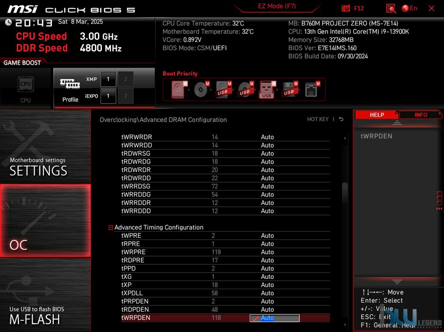
Task: Toggle the Game Boost CPU button
Action: [25, 88]
